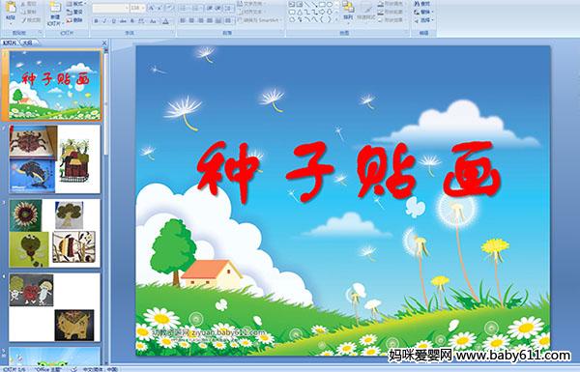Expand the Select dropdown in editing group
580x372 pixels.
click(424, 20)
